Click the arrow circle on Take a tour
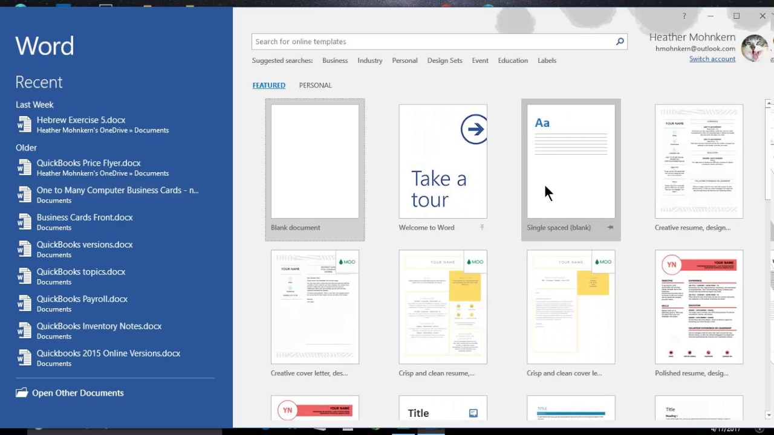 tap(474, 129)
